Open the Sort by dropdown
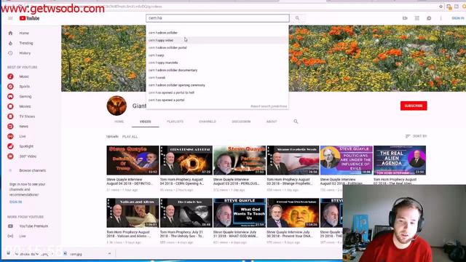The image size is (466, 262). point(416,136)
